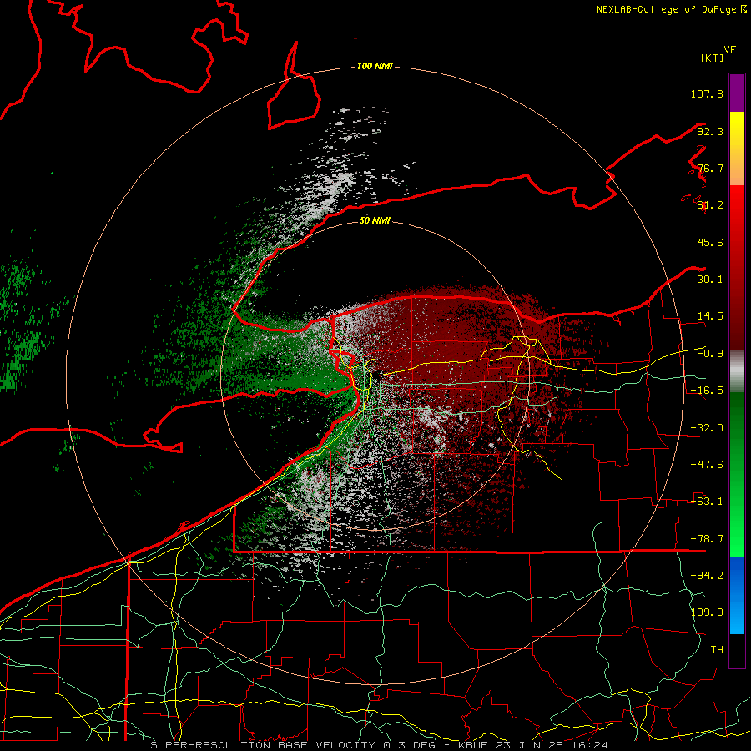The width and height of the screenshot is (751, 751).
Task: Click the -16.5 velocity scale value
Action: point(707,391)
